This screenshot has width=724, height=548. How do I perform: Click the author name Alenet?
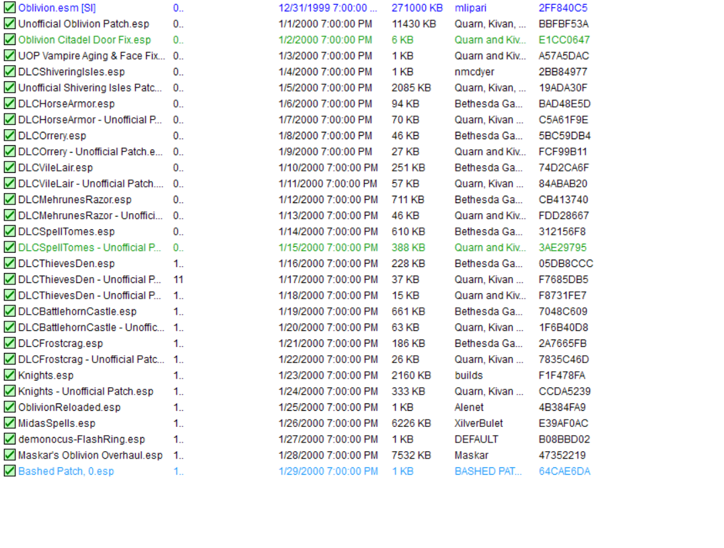pyautogui.click(x=469, y=407)
